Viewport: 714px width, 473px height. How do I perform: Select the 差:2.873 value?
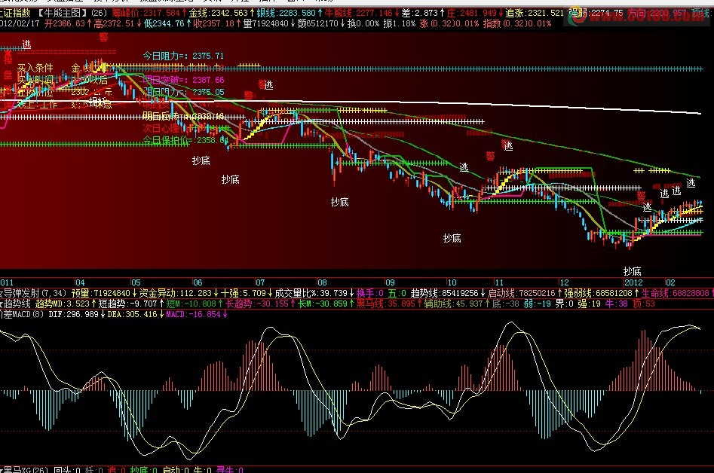pyautogui.click(x=422, y=14)
